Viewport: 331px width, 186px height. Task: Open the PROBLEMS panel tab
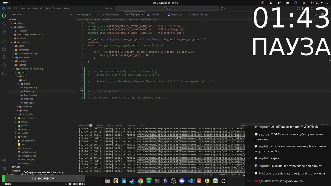coord(85,125)
